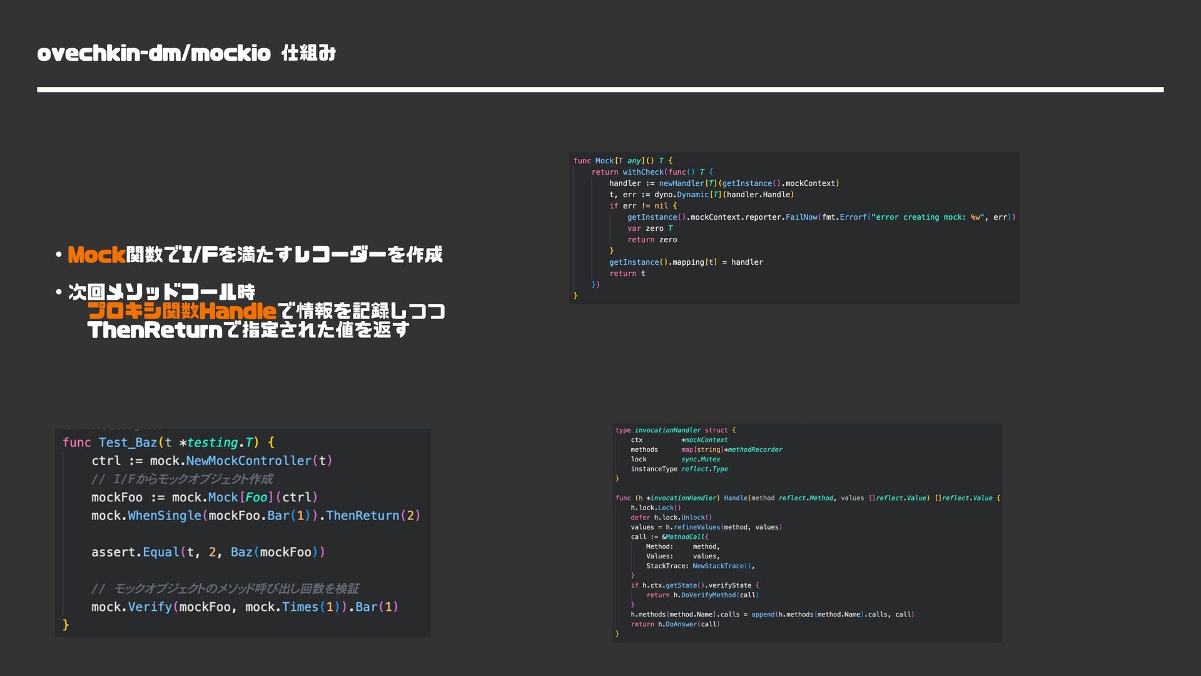This screenshot has height=676, width=1201.
Task: Click the 'func (h *invocationHandler) Handle' signature line
Action: point(808,498)
